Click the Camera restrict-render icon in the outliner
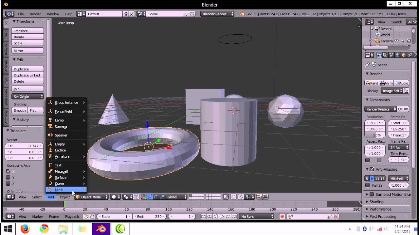 pos(409,41)
